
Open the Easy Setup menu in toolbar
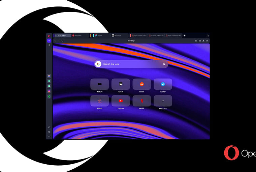207,41
